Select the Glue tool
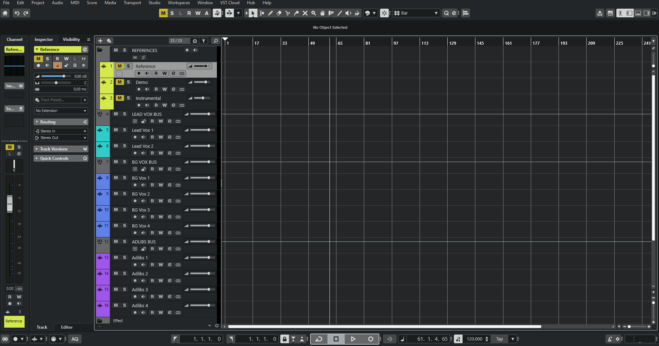Screen dimensions: 659x346 pyautogui.click(x=297, y=13)
